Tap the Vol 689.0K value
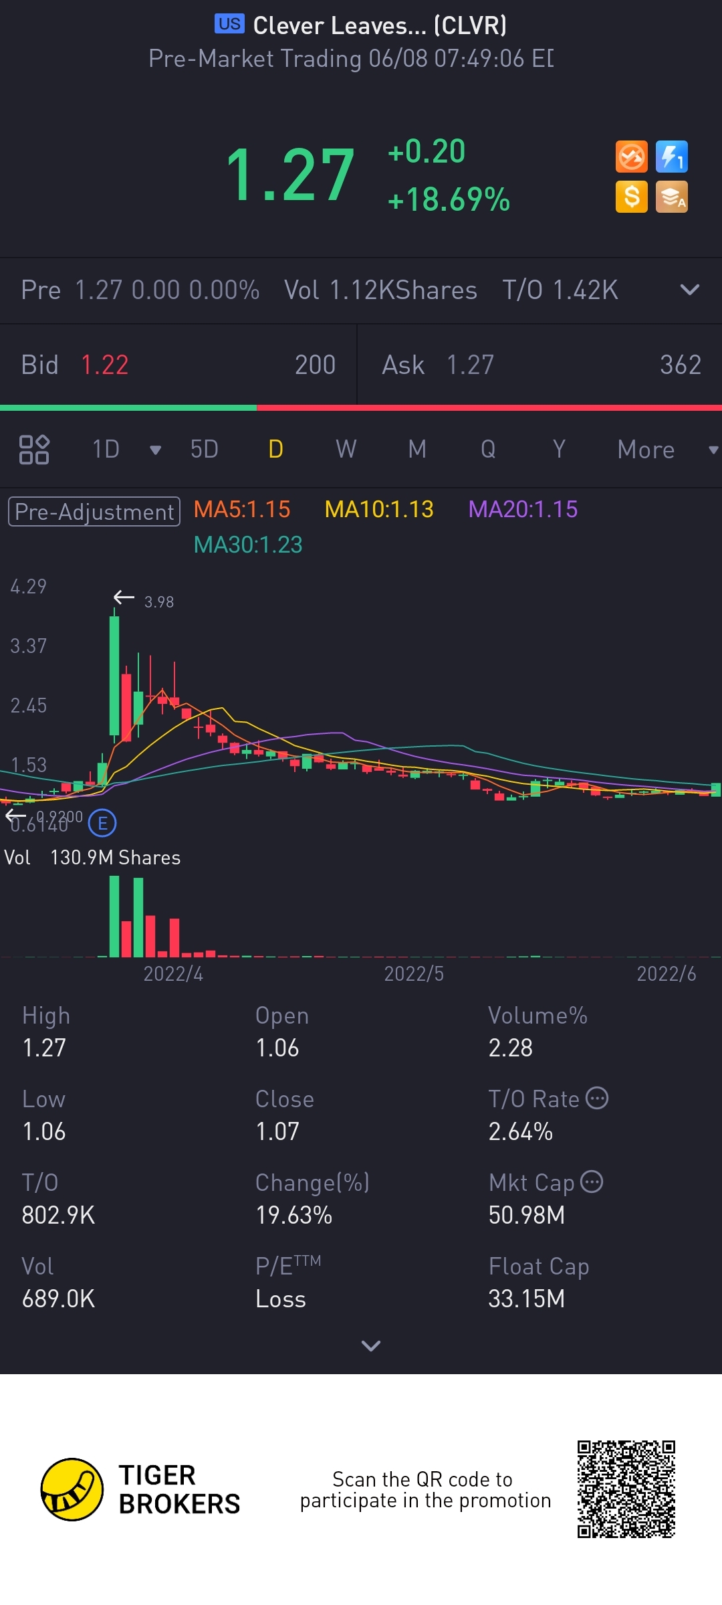Screen dimensions: 722x1605 59,1299
